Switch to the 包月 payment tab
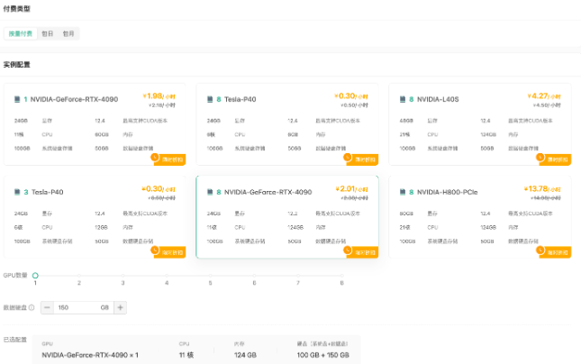The height and width of the screenshot is (364, 581). [x=68, y=33]
